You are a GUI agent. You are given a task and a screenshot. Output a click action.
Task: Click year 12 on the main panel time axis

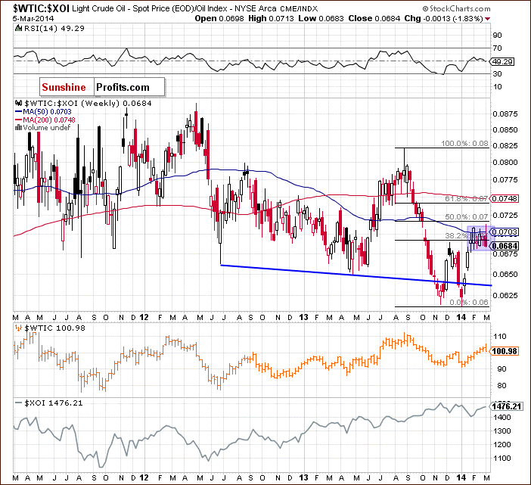click(x=144, y=317)
